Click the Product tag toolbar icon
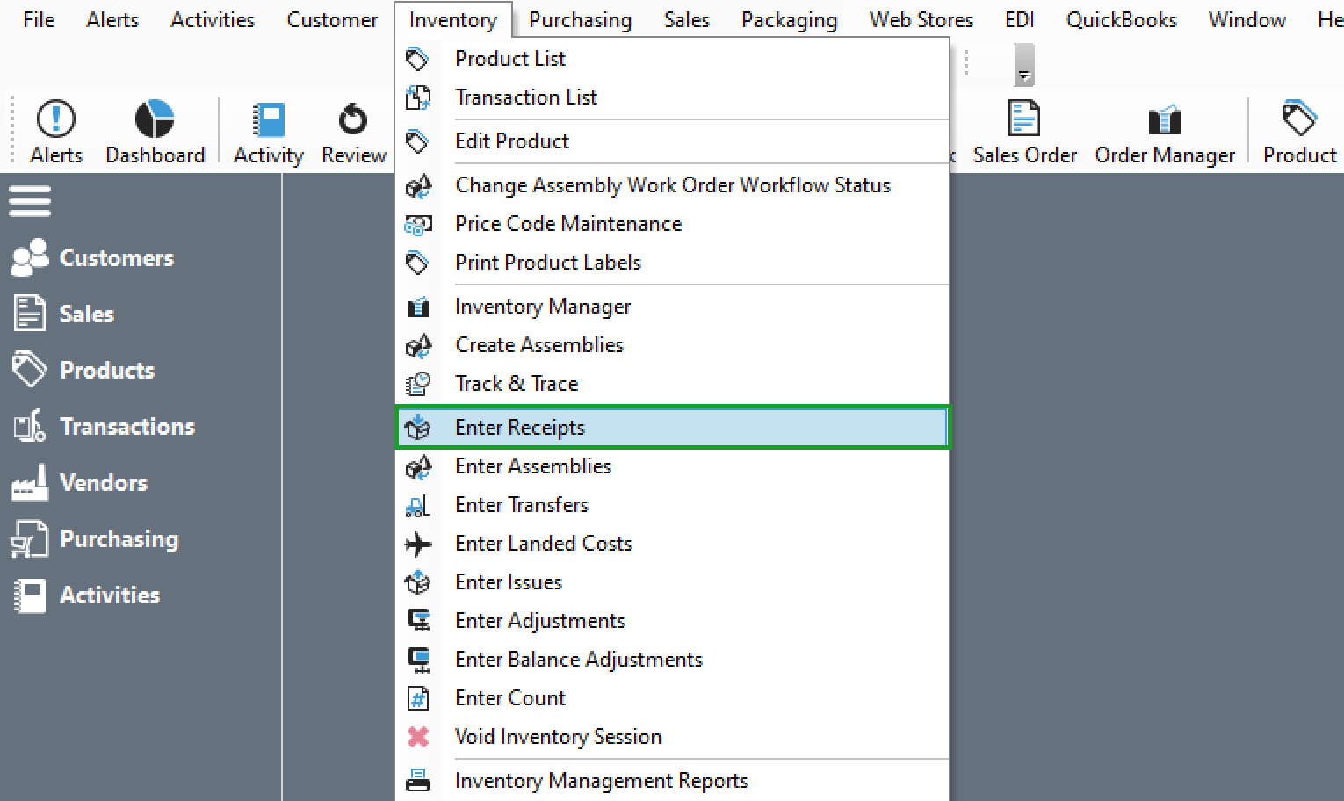Screen dimensions: 1344x801 [1299, 119]
